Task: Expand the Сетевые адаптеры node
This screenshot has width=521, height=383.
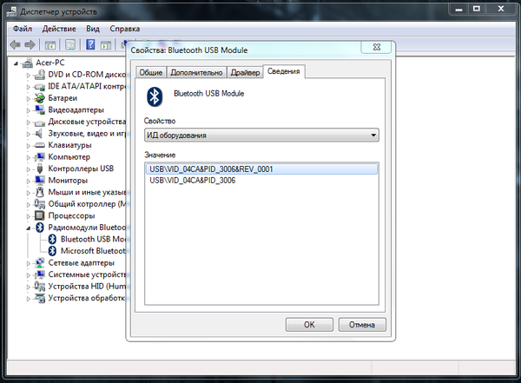Action: 29,262
